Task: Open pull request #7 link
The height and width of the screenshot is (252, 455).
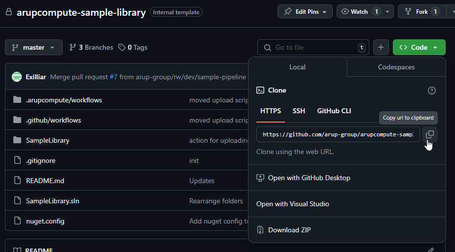Action: pyautogui.click(x=113, y=77)
